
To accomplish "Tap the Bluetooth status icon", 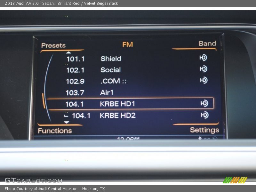I will click(x=200, y=138).
